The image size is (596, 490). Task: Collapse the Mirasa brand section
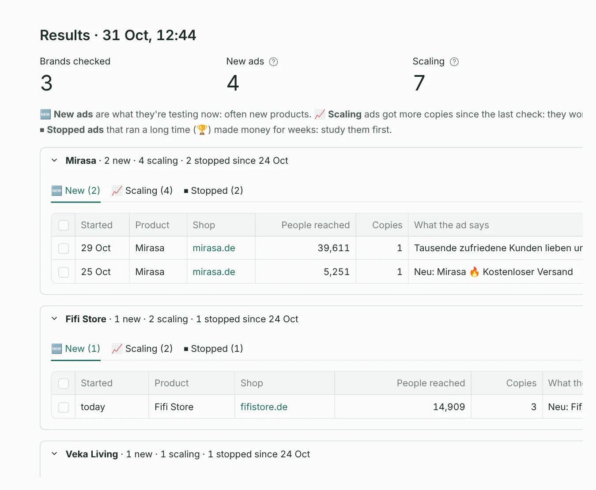pyautogui.click(x=54, y=160)
